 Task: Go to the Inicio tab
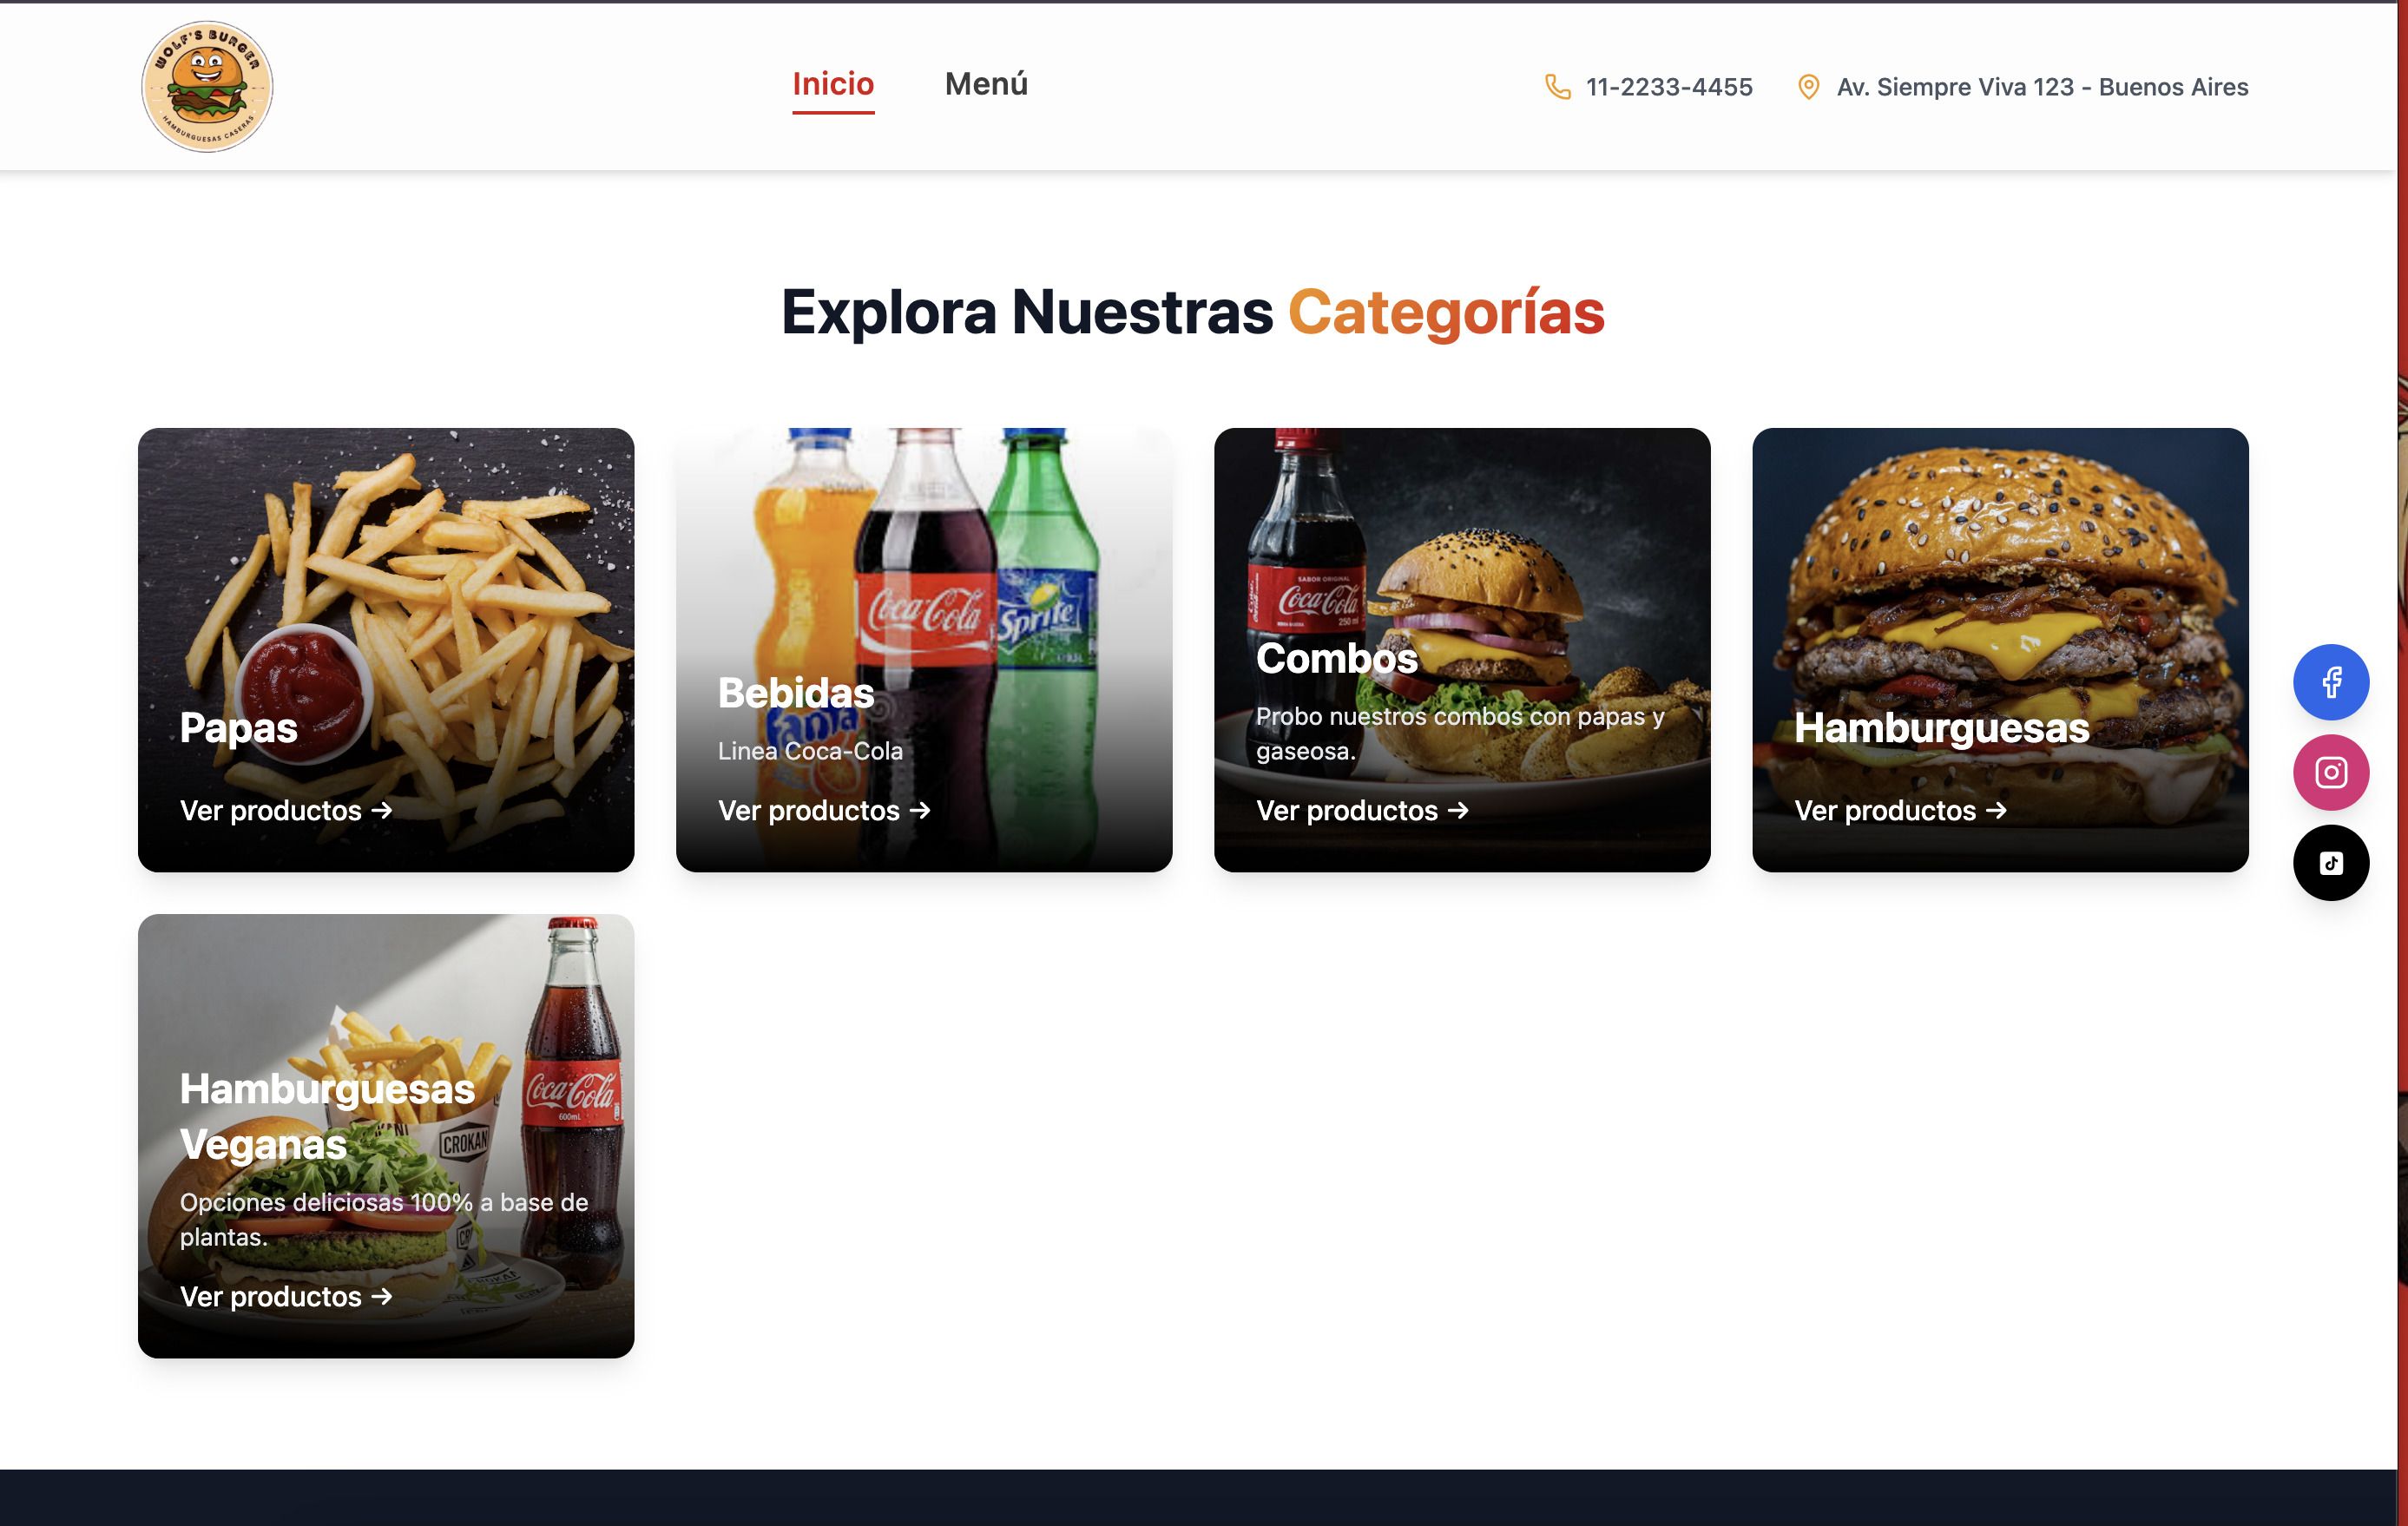point(833,84)
